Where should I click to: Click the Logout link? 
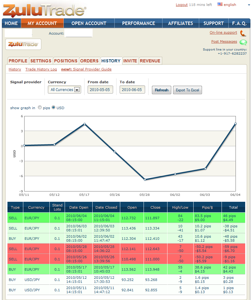tap(182, 5)
